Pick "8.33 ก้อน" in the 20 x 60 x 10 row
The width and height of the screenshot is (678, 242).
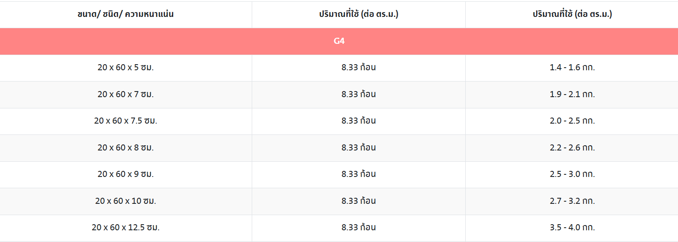click(x=359, y=201)
